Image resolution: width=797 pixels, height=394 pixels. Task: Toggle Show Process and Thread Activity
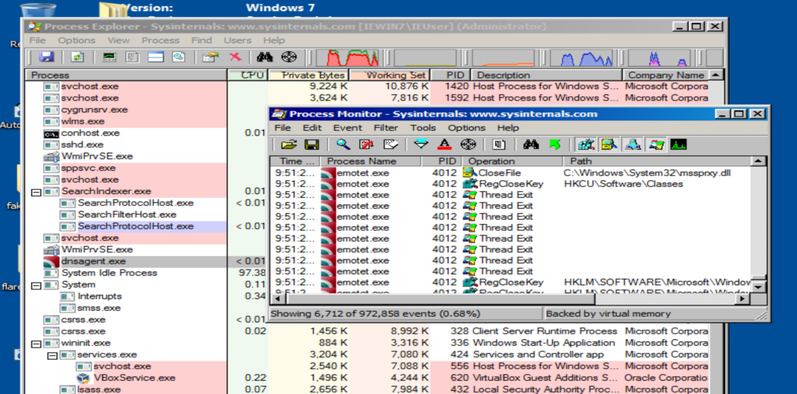click(x=656, y=144)
